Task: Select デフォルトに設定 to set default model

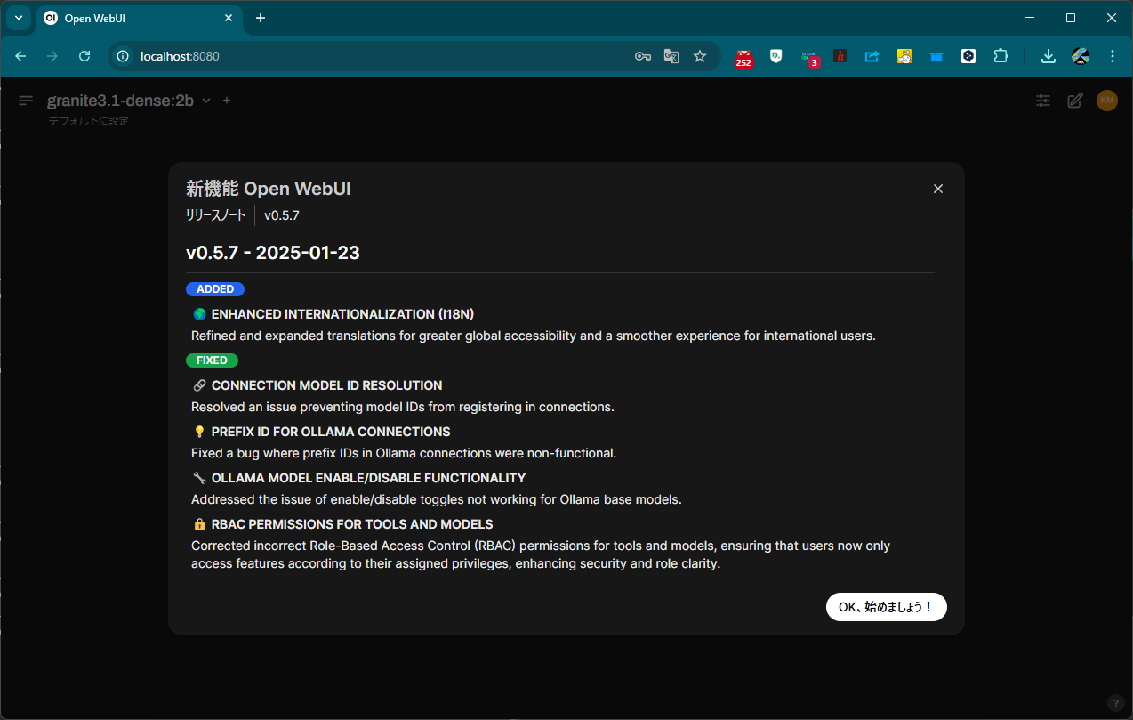Action: coord(89,120)
